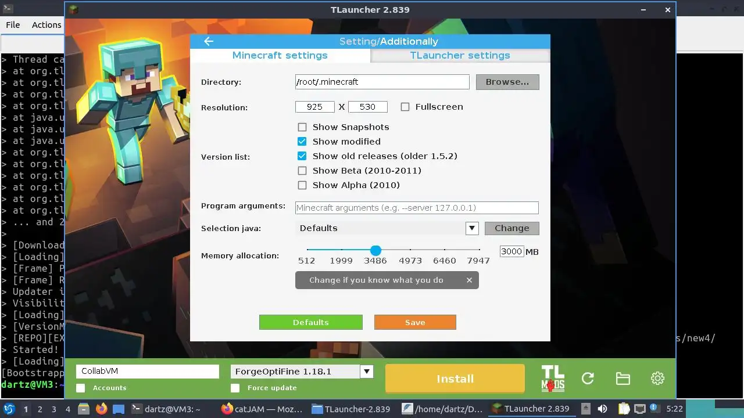This screenshot has height=418, width=744.
Task: Switch to workspace 2 in the taskbar
Action: coord(40,409)
